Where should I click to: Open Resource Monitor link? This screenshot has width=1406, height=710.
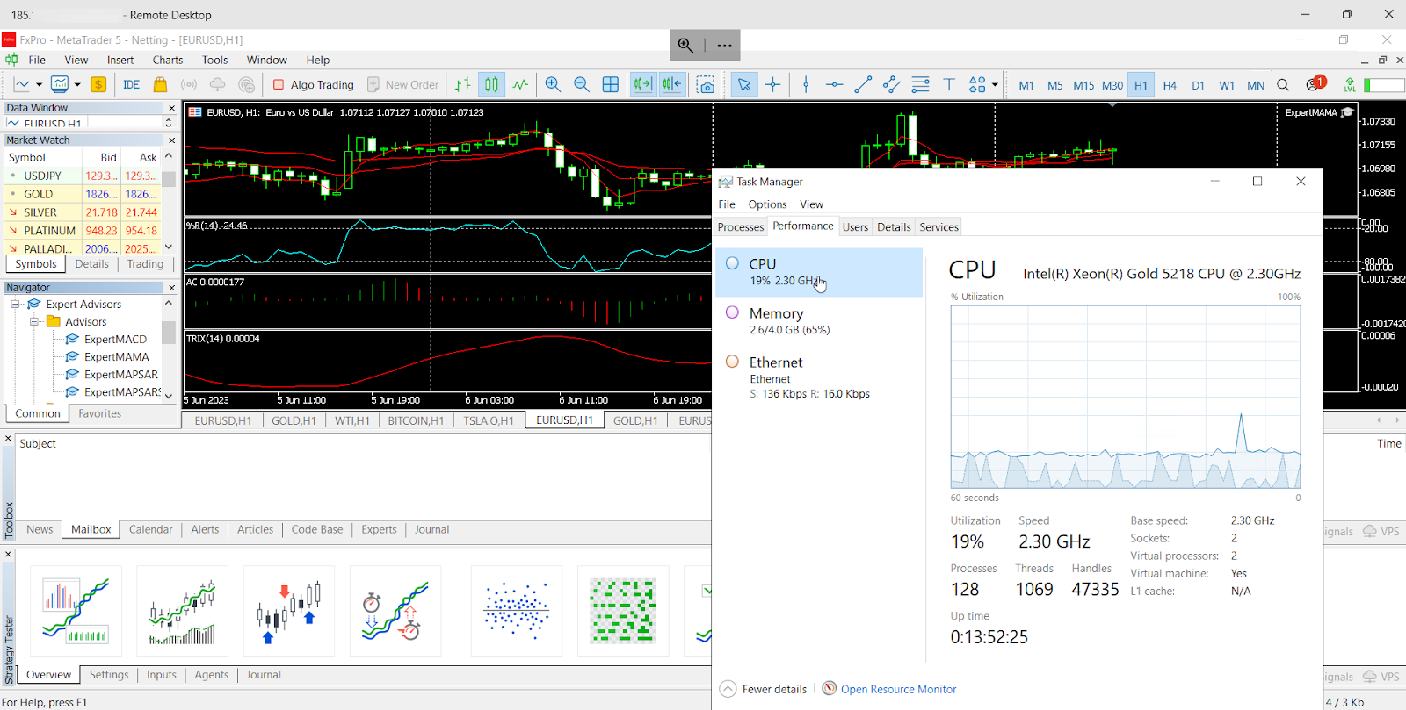click(899, 689)
